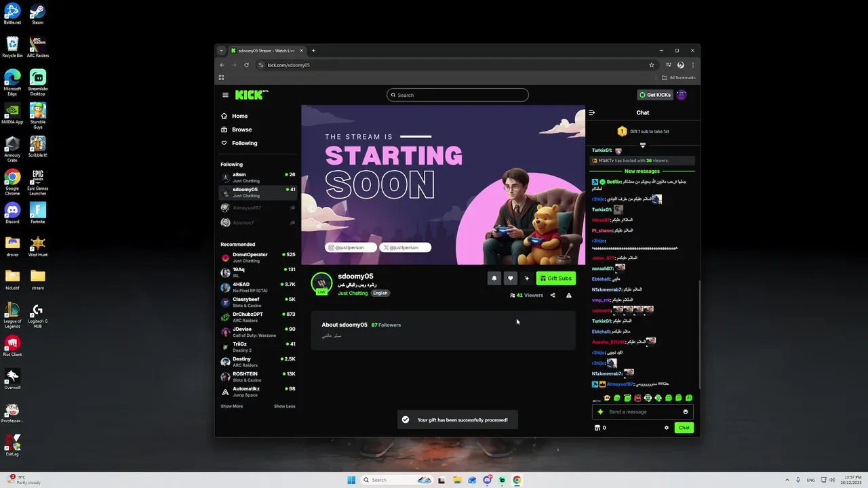The image size is (868, 488).
Task: Open Following in the sidebar
Action: [239, 143]
